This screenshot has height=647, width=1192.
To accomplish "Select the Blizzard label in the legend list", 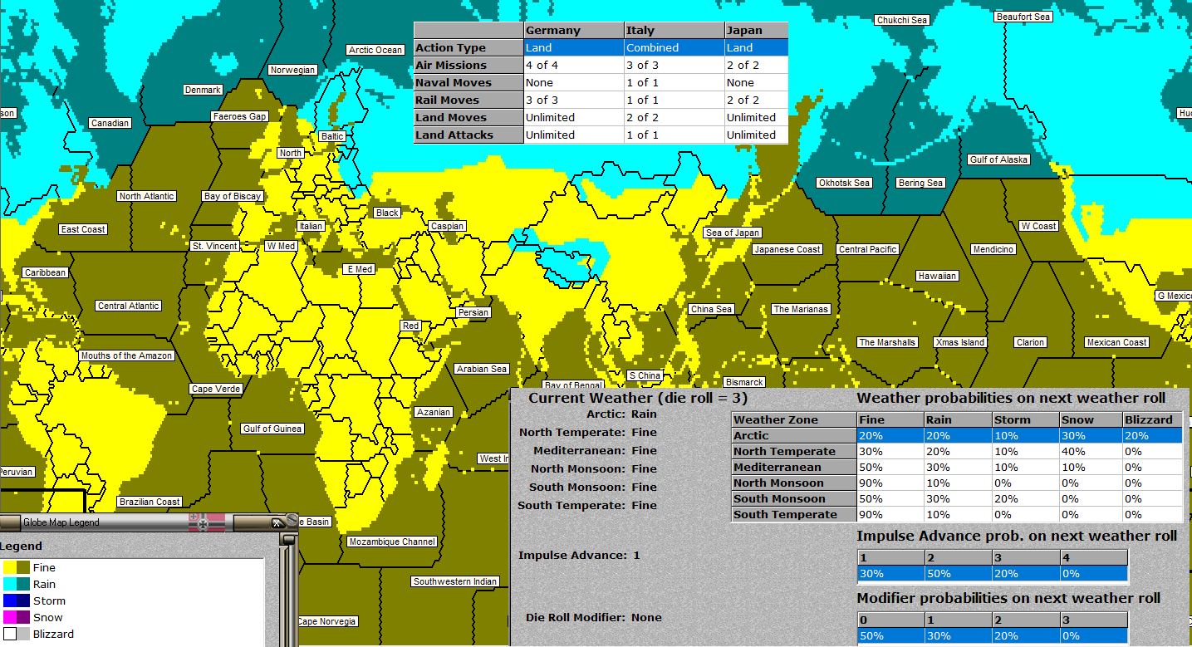I will tap(53, 634).
